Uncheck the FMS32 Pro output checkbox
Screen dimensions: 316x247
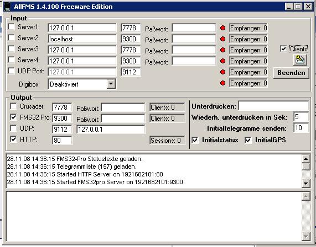tap(13, 117)
